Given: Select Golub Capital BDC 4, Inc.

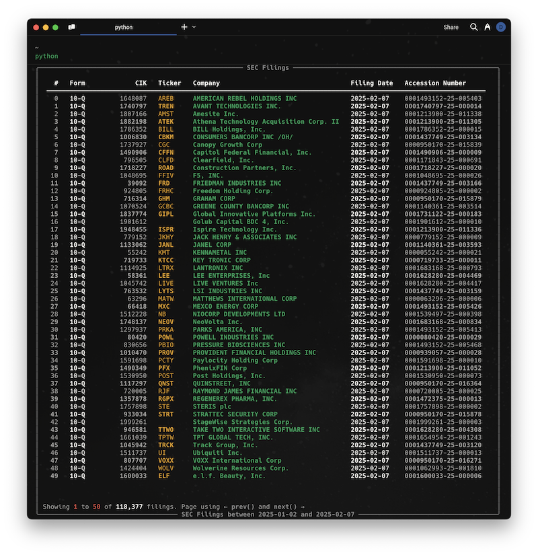Looking at the screenshot, I should [x=241, y=221].
